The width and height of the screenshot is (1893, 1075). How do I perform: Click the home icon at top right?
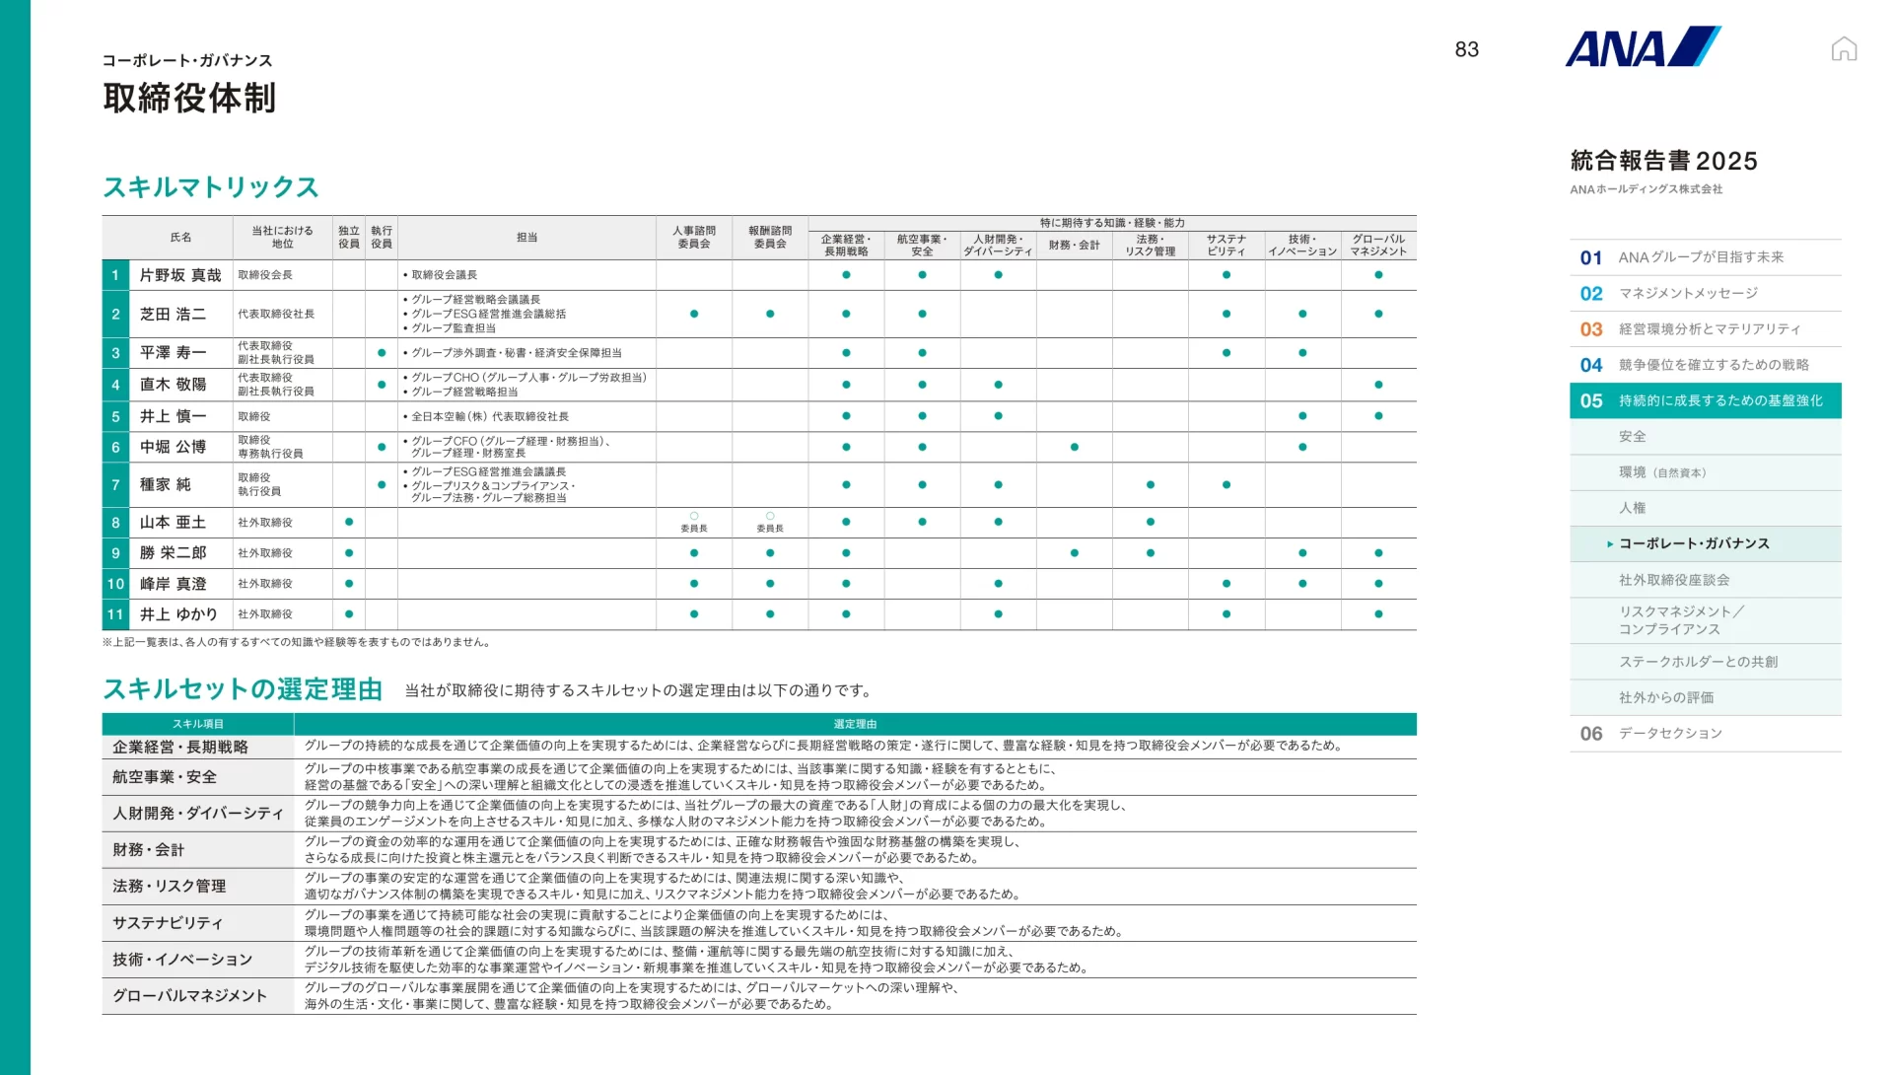1844,49
